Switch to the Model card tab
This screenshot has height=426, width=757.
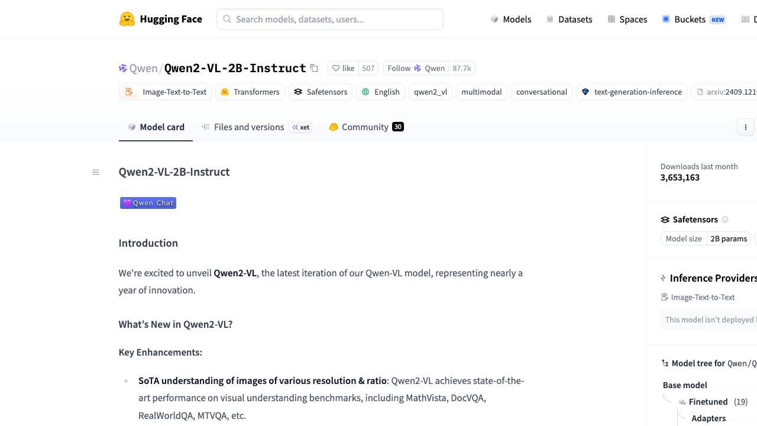pos(156,127)
